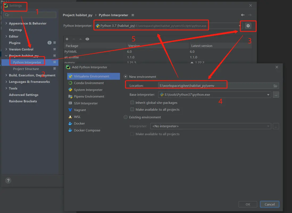Select SSH Interpreter option
This screenshot has width=292, height=213.
pos(94,103)
